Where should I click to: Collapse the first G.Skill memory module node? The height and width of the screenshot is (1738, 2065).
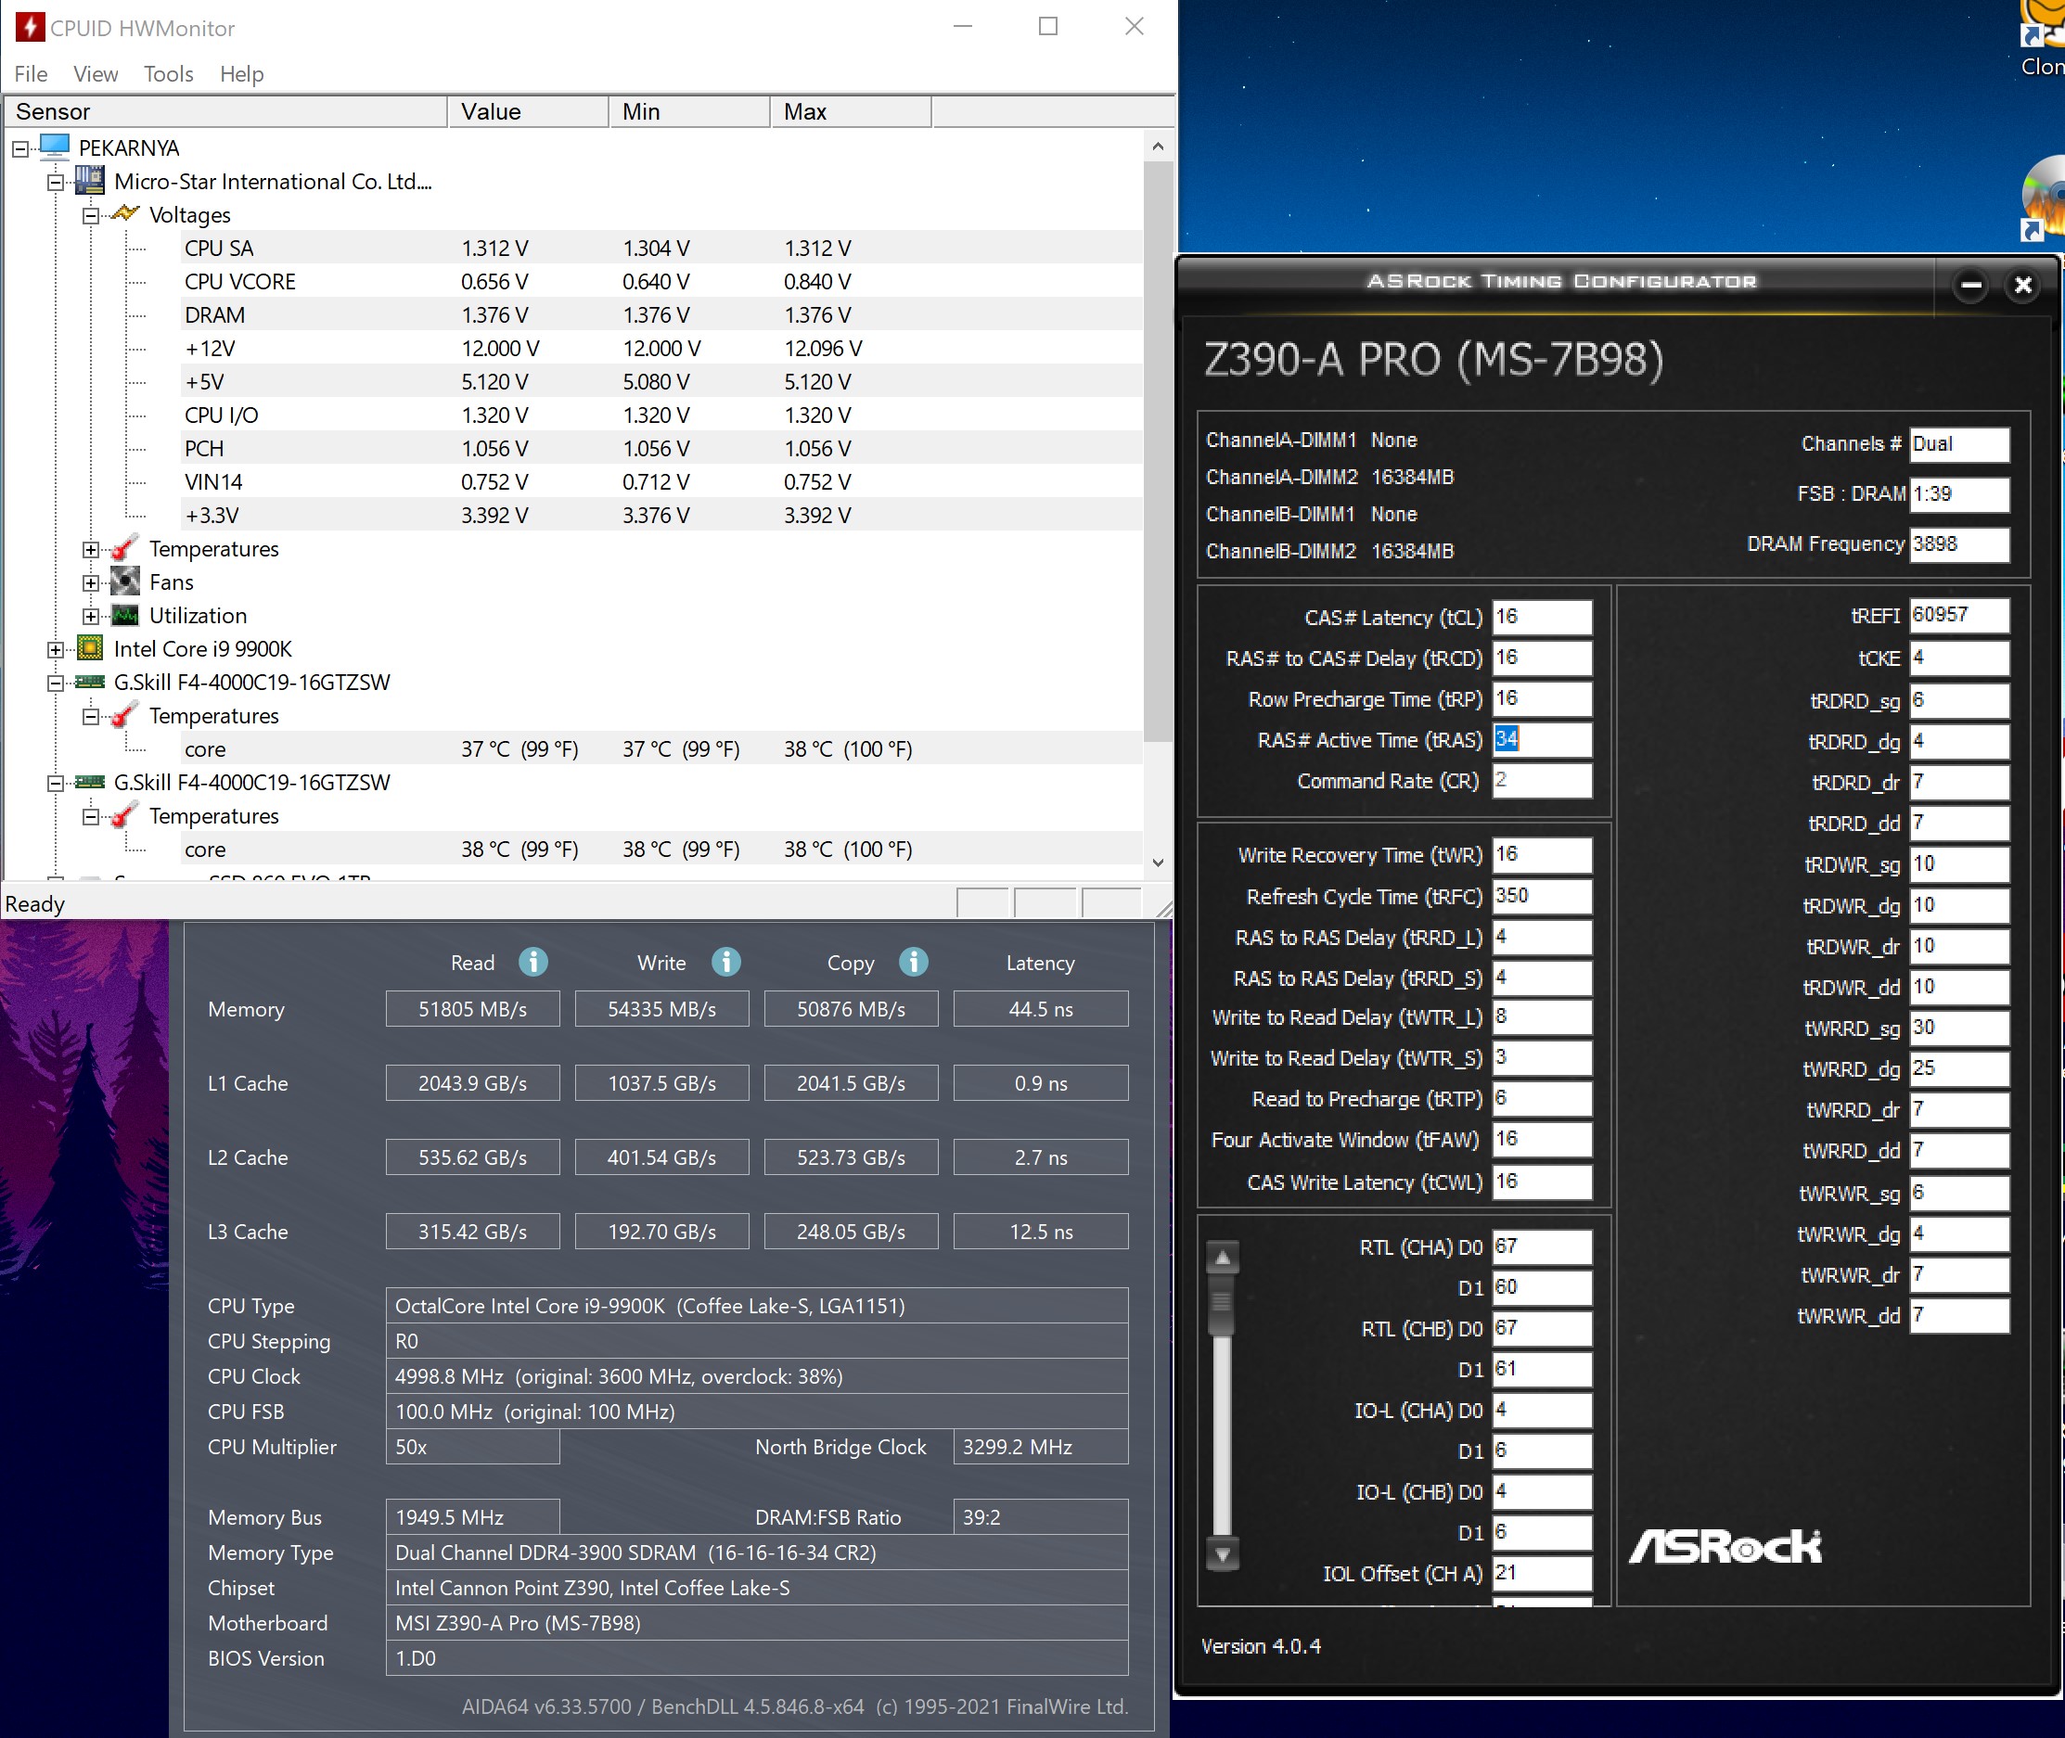pos(56,683)
